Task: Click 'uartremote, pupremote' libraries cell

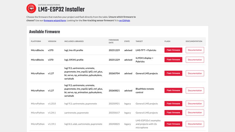Action: tap(76, 113)
